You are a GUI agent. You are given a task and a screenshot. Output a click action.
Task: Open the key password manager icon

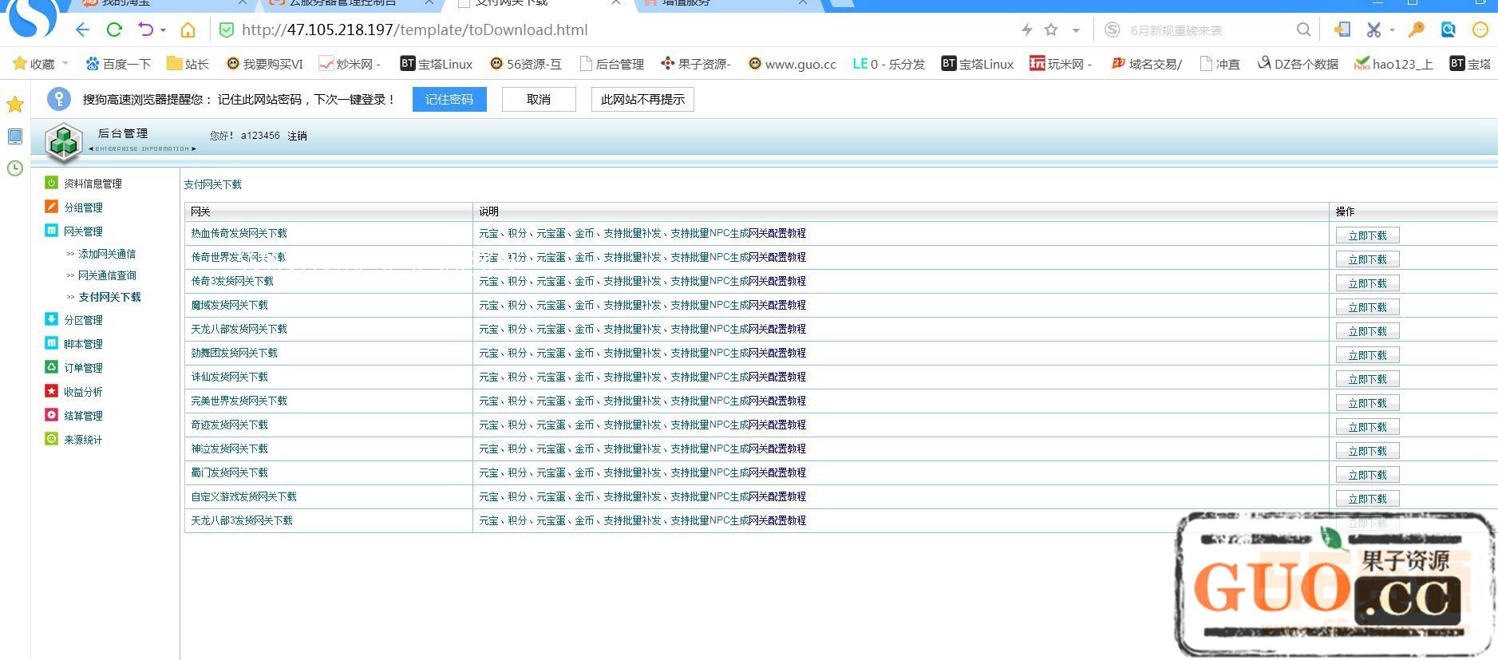pos(1417,30)
